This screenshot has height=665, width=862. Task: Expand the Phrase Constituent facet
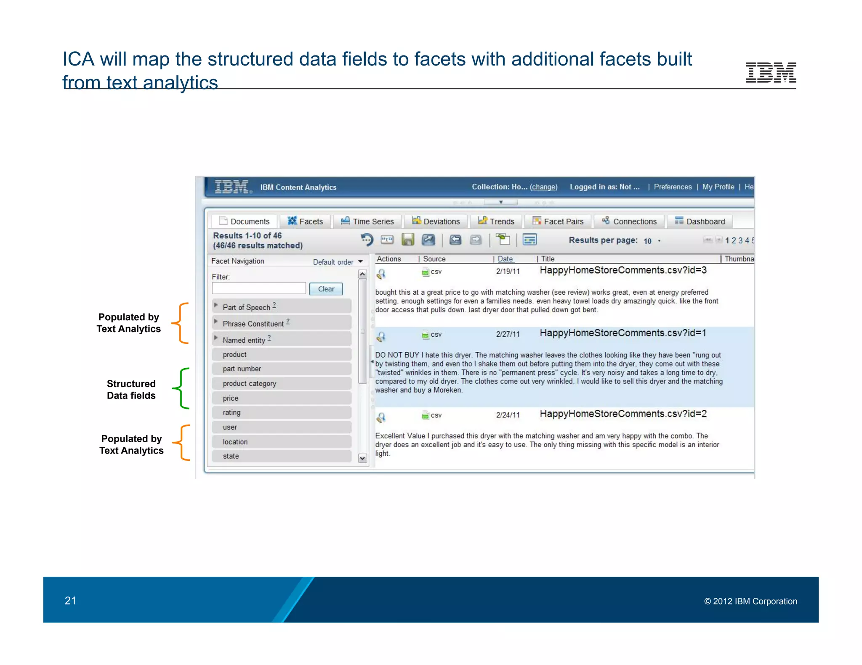tap(216, 322)
